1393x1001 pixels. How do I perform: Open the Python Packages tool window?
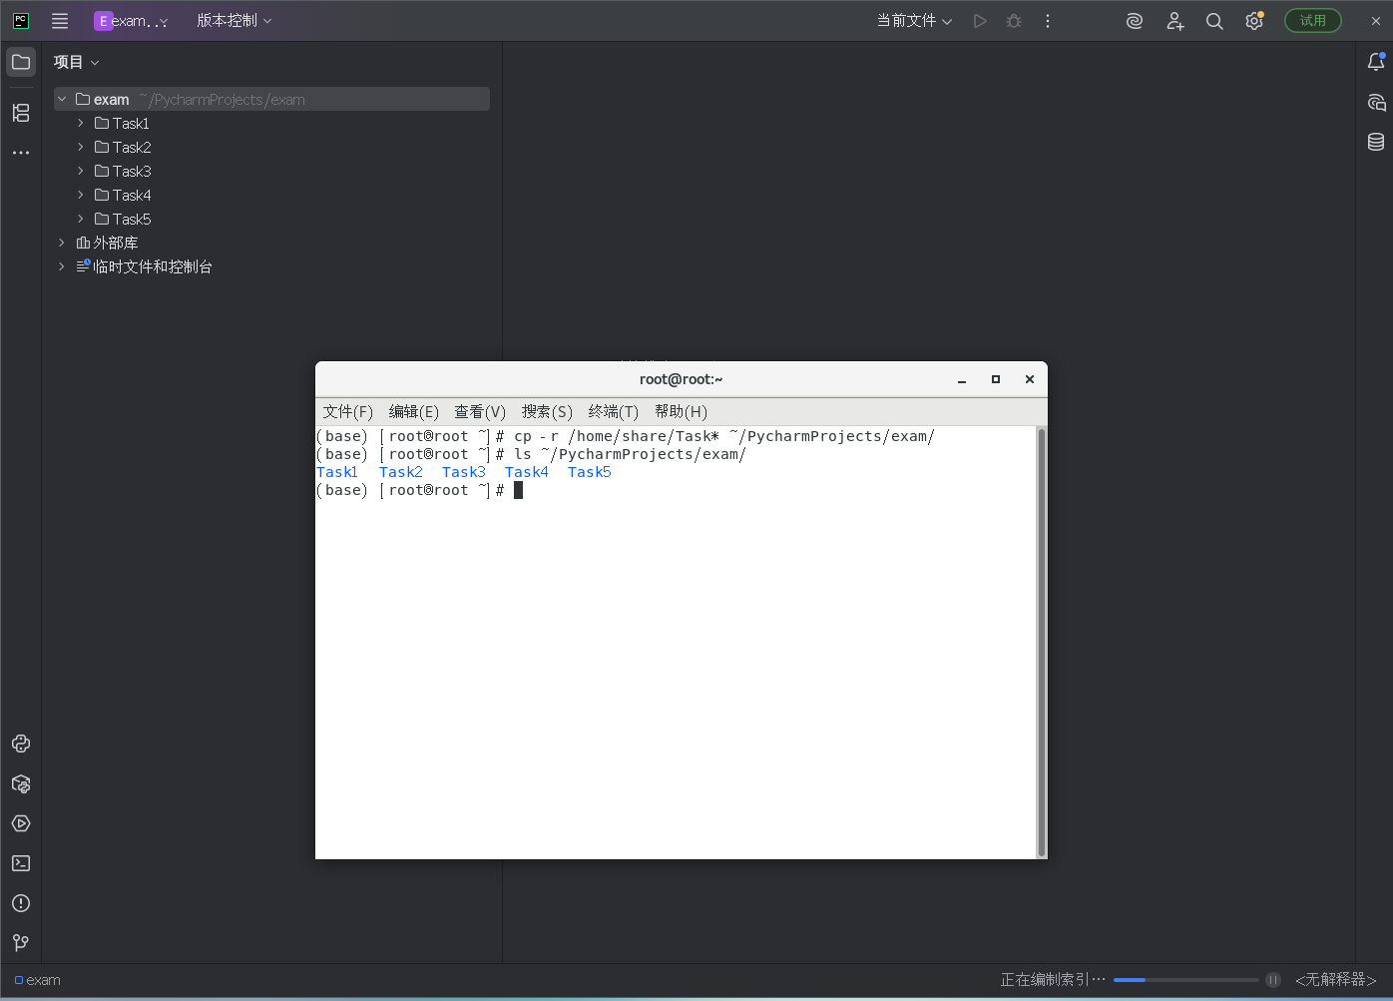coord(21,783)
